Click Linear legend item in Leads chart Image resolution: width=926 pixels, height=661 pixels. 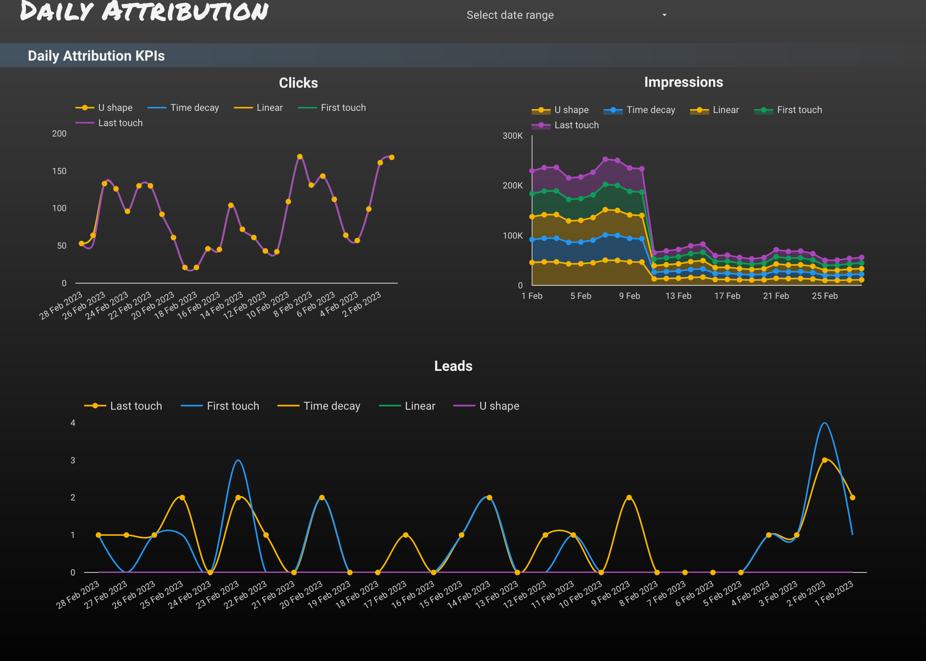(x=420, y=406)
